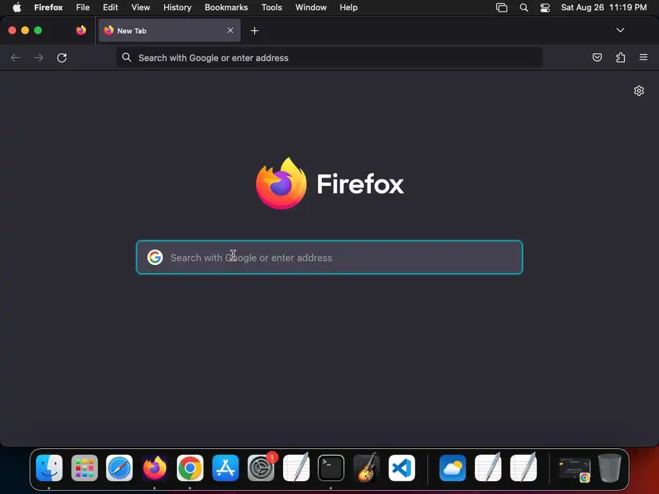
Task: Click the date and time in menu bar
Action: [x=604, y=7]
